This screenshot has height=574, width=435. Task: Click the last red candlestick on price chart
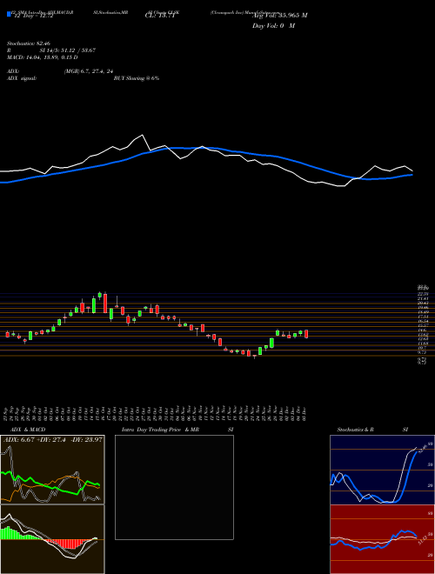306,334
